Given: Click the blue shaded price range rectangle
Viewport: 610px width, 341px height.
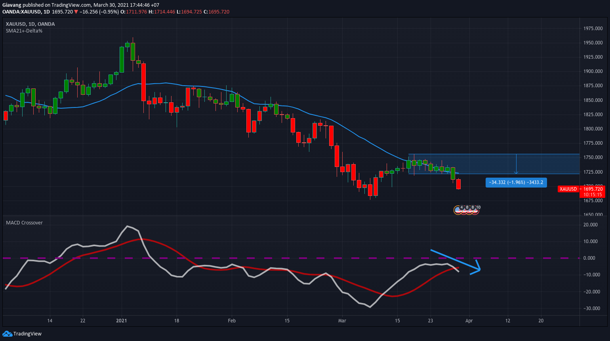Looking at the screenshot, I should [x=494, y=164].
